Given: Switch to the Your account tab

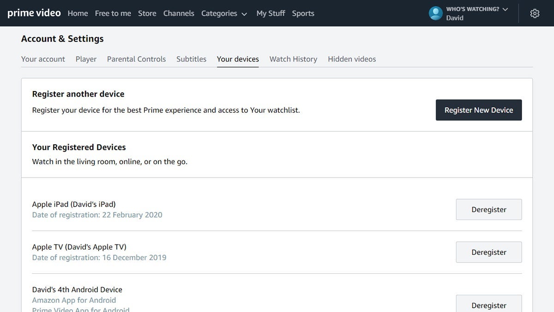Looking at the screenshot, I should (43, 59).
